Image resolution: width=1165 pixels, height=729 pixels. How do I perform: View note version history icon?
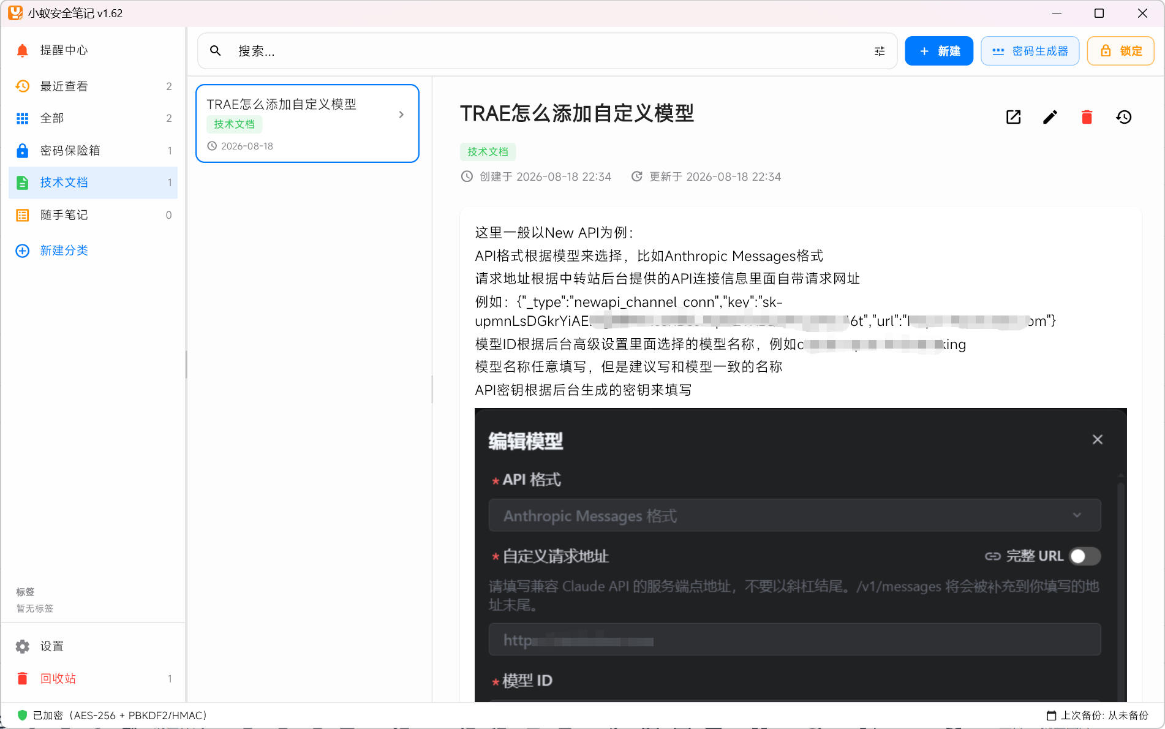click(x=1124, y=117)
